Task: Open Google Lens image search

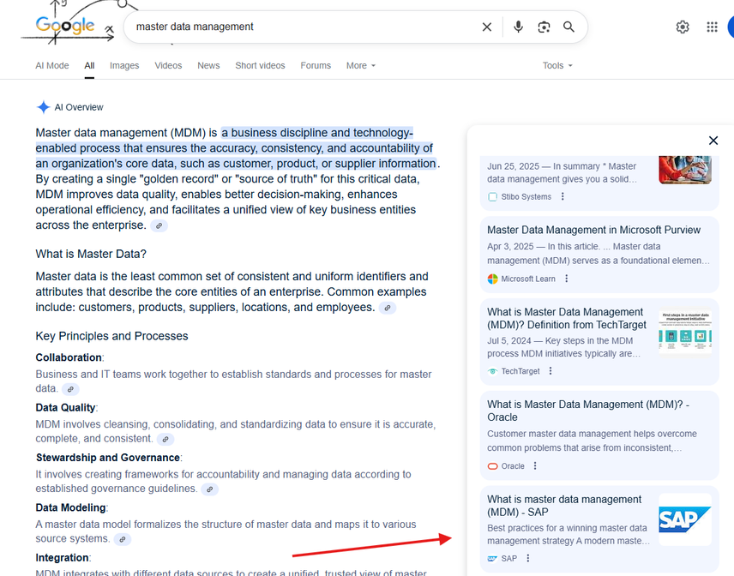Action: pyautogui.click(x=544, y=27)
